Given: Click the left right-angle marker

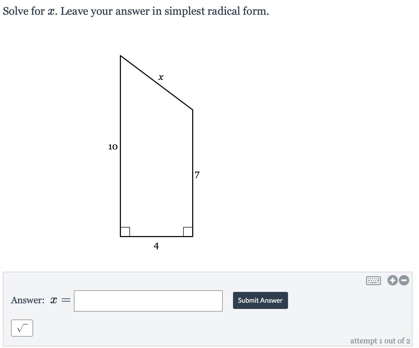Looking at the screenshot, I should tap(125, 232).
